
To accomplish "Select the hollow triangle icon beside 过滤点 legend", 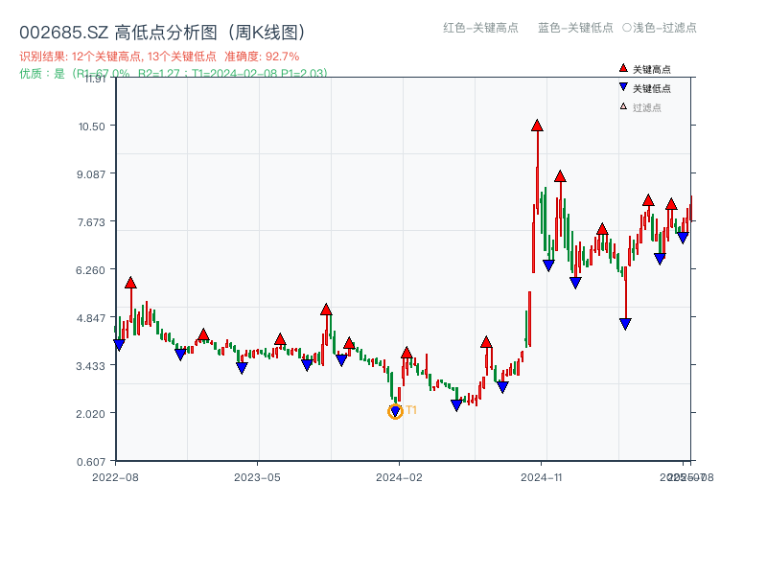I will point(623,106).
